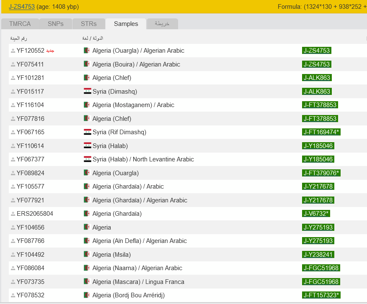Click person icon for sample YF101281
Viewport: 367px width, 304px height.
pyautogui.click(x=13, y=78)
